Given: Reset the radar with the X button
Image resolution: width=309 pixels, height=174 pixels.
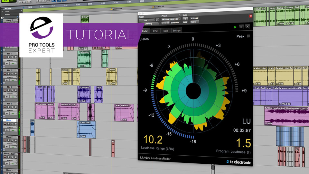Looking at the screenshot, I should [x=247, y=27].
